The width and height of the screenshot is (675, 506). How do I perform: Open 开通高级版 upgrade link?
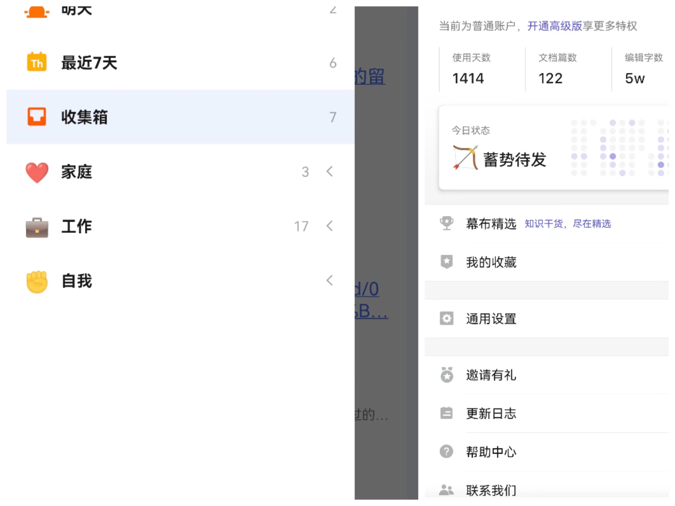point(555,27)
